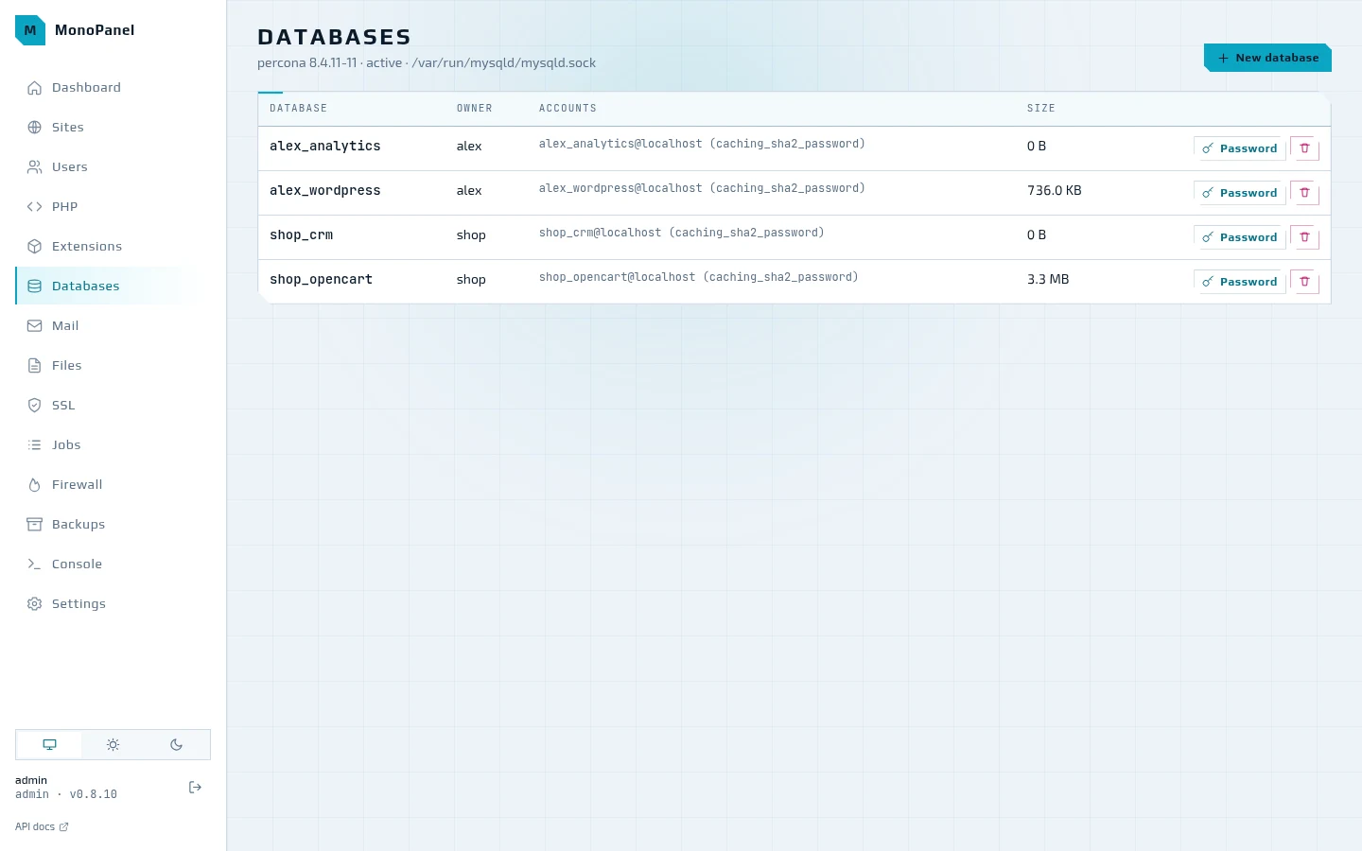Open the Dashboard home icon
Viewport: 1362px width, 851px height.
pos(35,88)
